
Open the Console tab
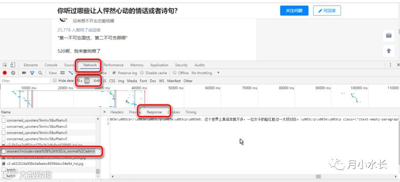click(x=51, y=65)
